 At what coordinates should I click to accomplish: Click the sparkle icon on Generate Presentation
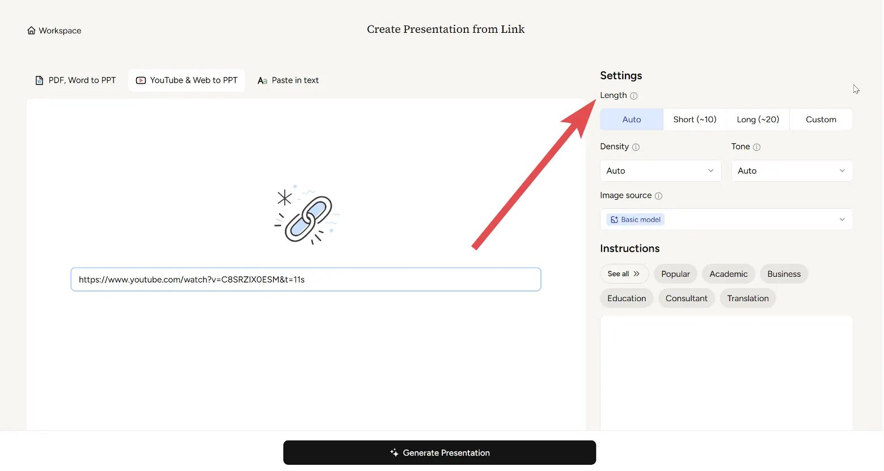[x=394, y=453]
